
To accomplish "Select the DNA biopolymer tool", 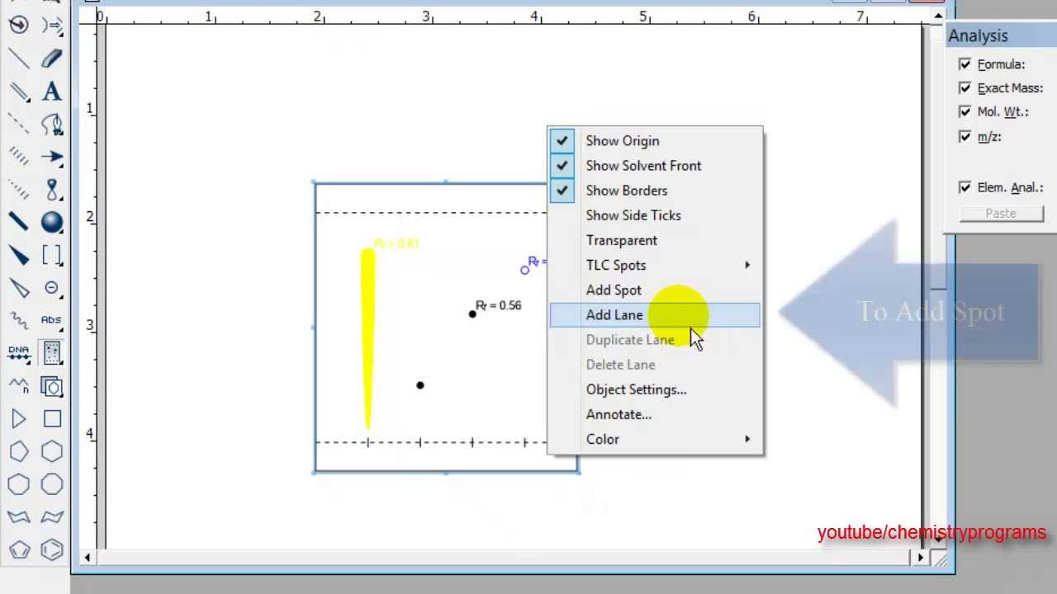I will click(18, 353).
